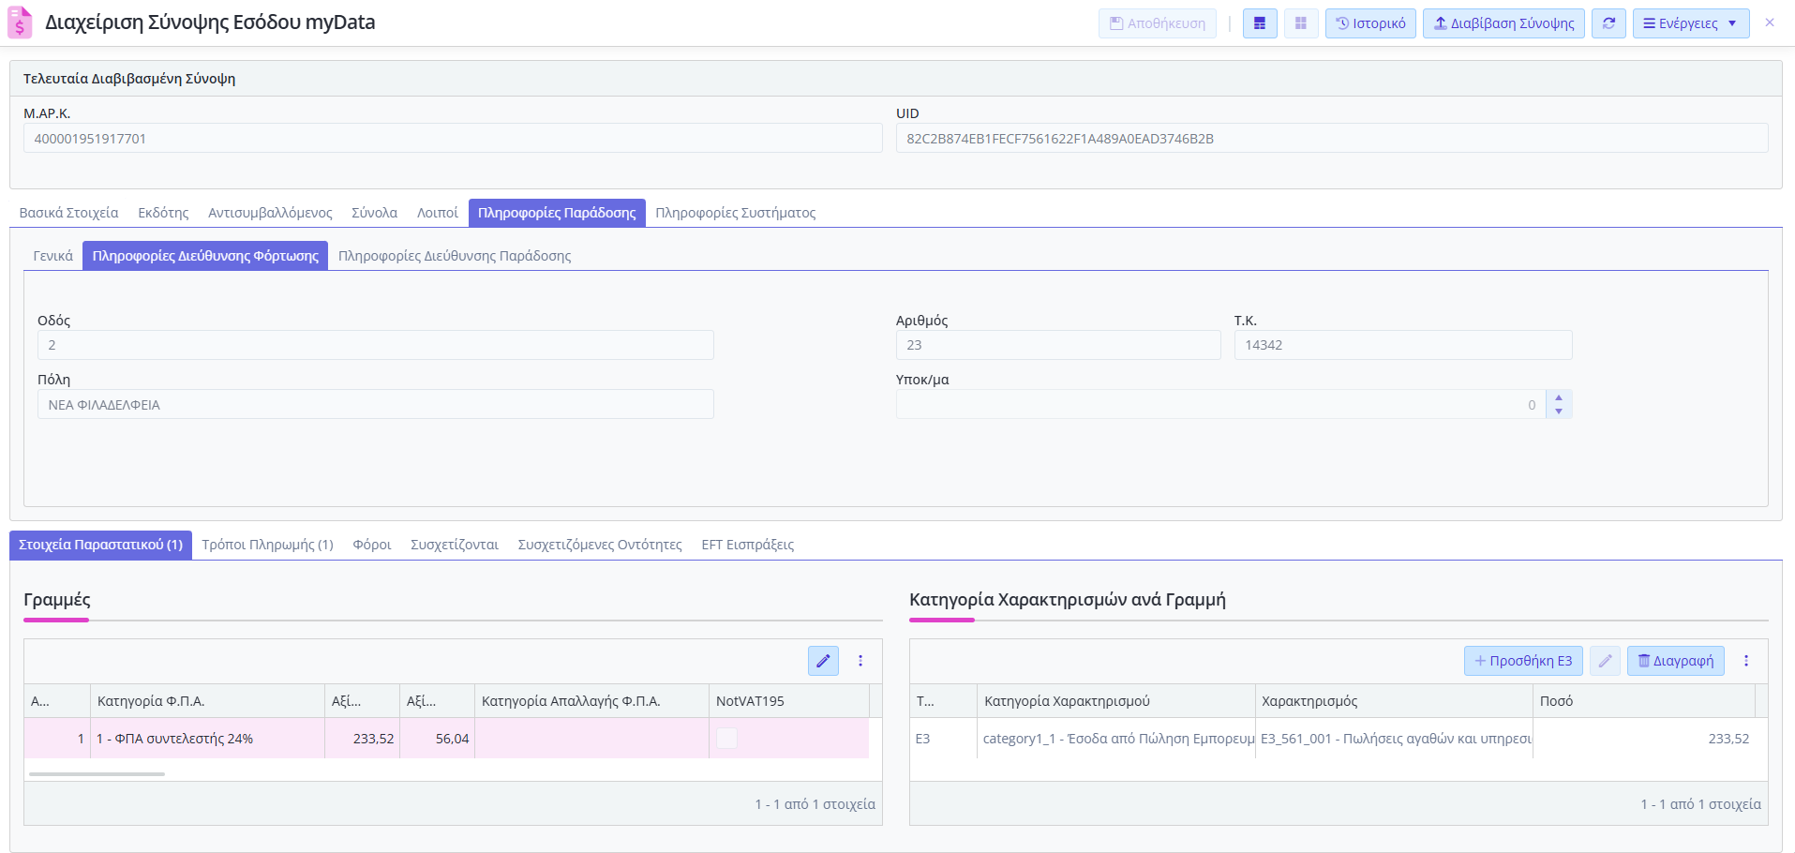Open Κατηγορία Χαρακτηρισμών grid options (three dots)
This screenshot has height=853, width=1795.
click(1746, 661)
